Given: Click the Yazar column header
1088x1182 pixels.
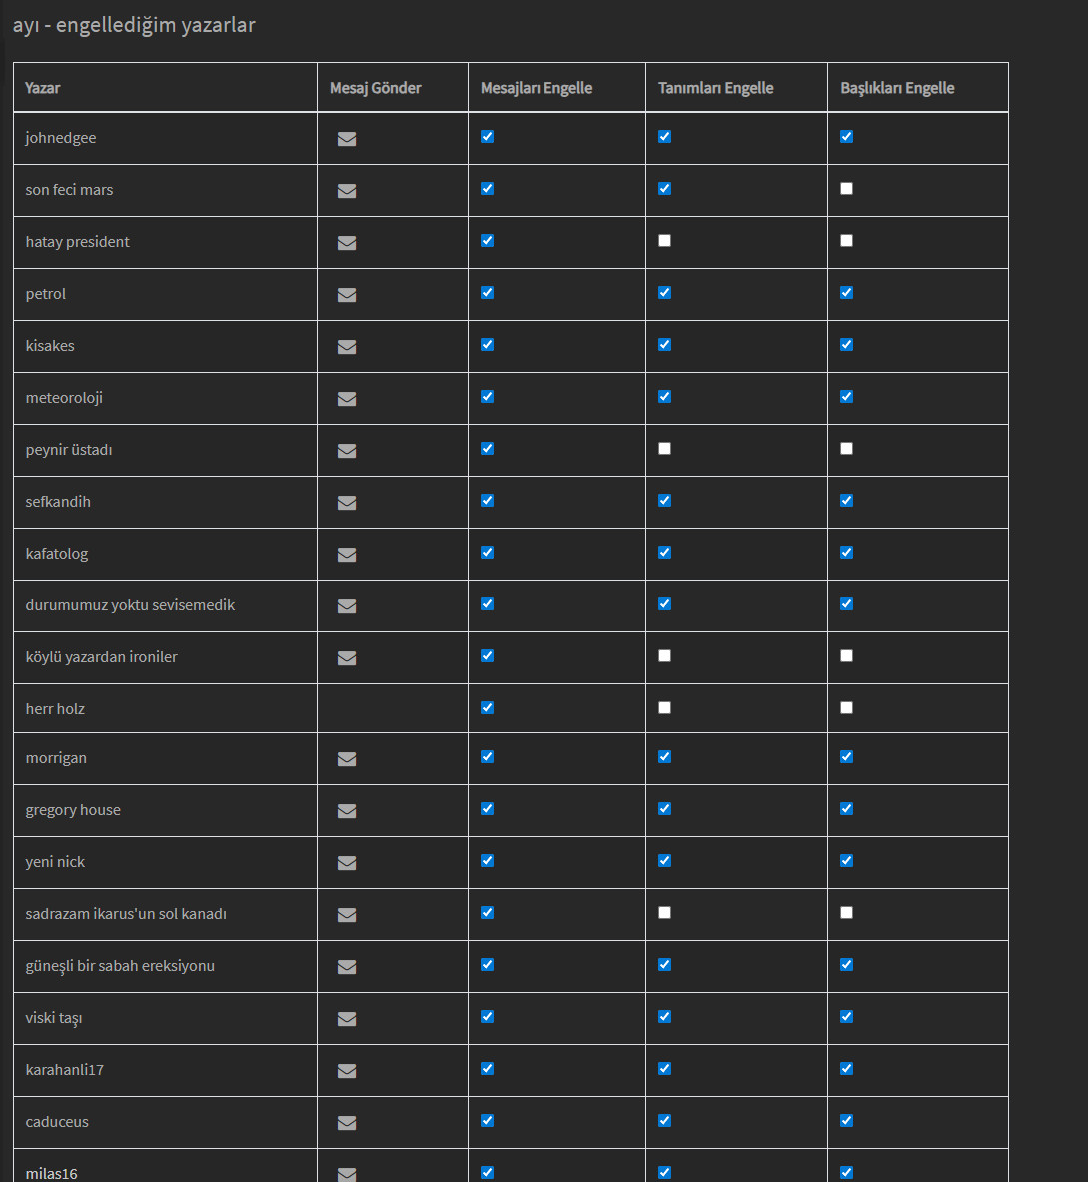Looking at the screenshot, I should click(x=43, y=88).
